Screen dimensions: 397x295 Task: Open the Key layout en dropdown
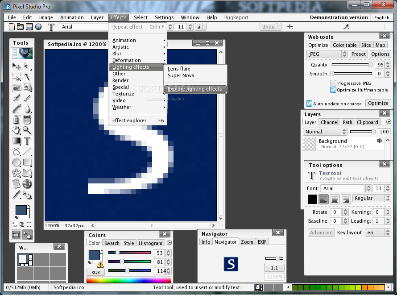pyautogui.click(x=377, y=233)
